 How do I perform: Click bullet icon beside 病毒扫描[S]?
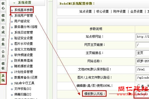point(12,95)
